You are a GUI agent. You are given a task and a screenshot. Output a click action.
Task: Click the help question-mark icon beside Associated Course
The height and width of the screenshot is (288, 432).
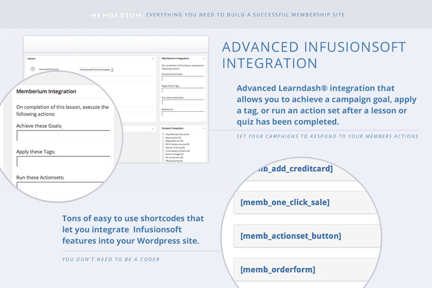[33, 69]
